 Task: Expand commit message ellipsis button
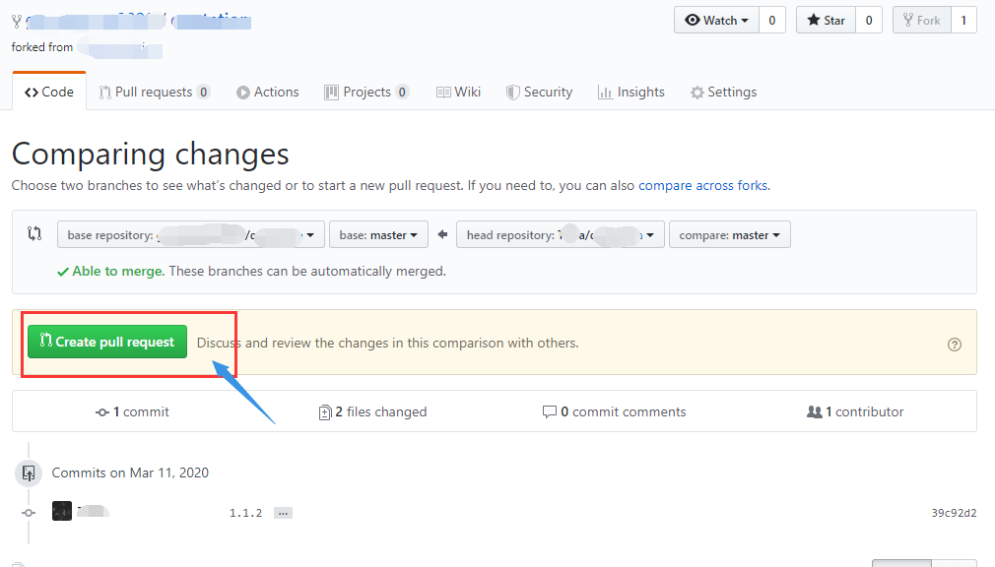click(x=283, y=513)
